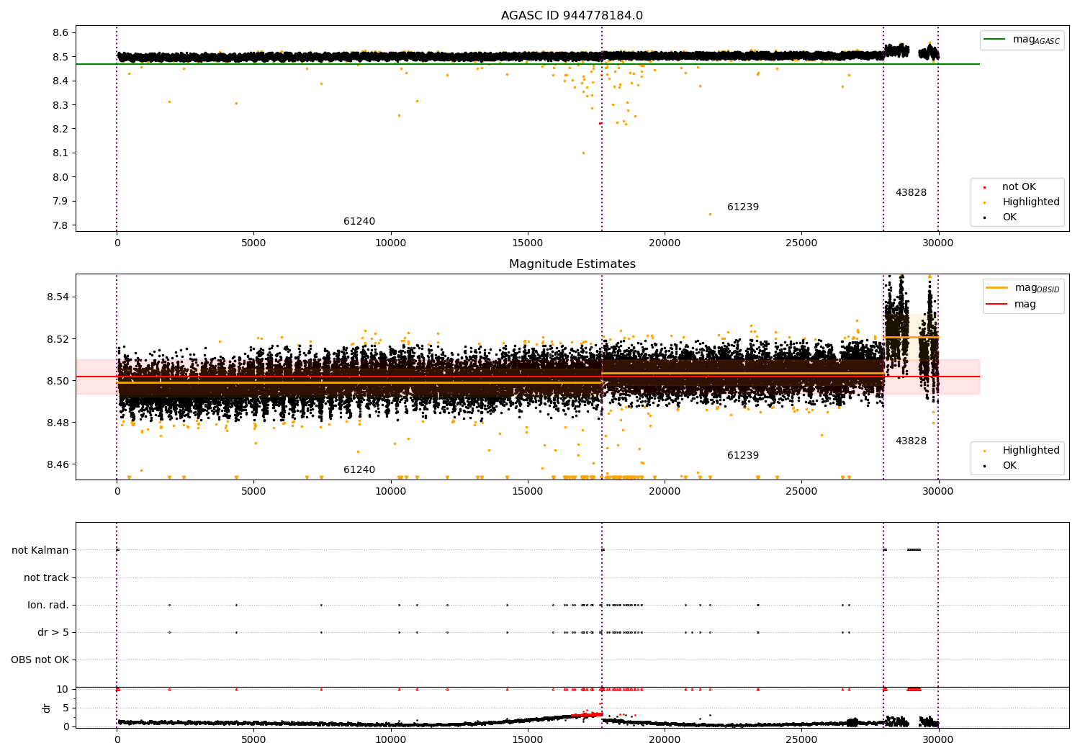Click the "dr > 5" axis label
1080x756 pixels.
coord(53,633)
